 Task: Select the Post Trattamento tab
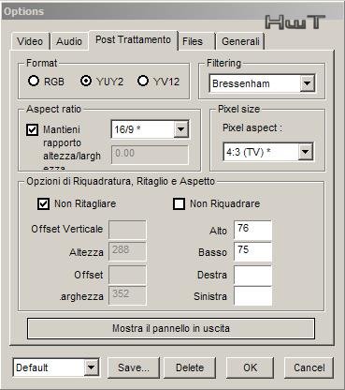[x=133, y=39]
